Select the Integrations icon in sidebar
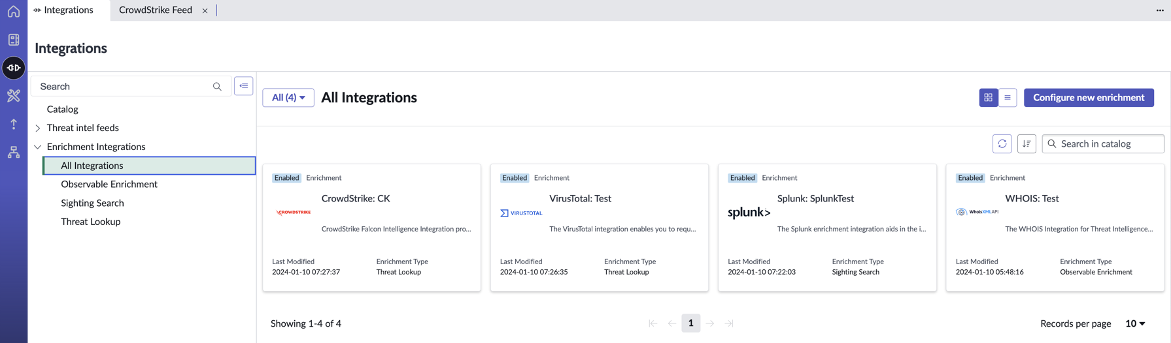Screen dimensions: 1171x343 [14, 68]
